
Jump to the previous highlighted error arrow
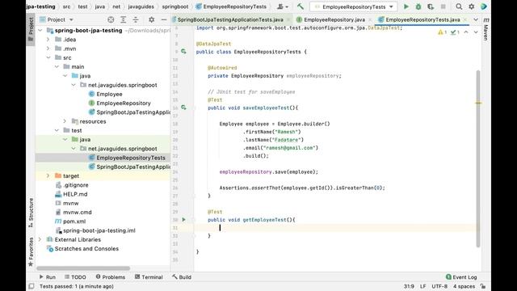pyautogui.click(x=466, y=32)
